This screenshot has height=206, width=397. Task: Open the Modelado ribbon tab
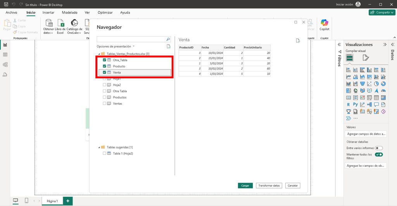pyautogui.click(x=69, y=12)
